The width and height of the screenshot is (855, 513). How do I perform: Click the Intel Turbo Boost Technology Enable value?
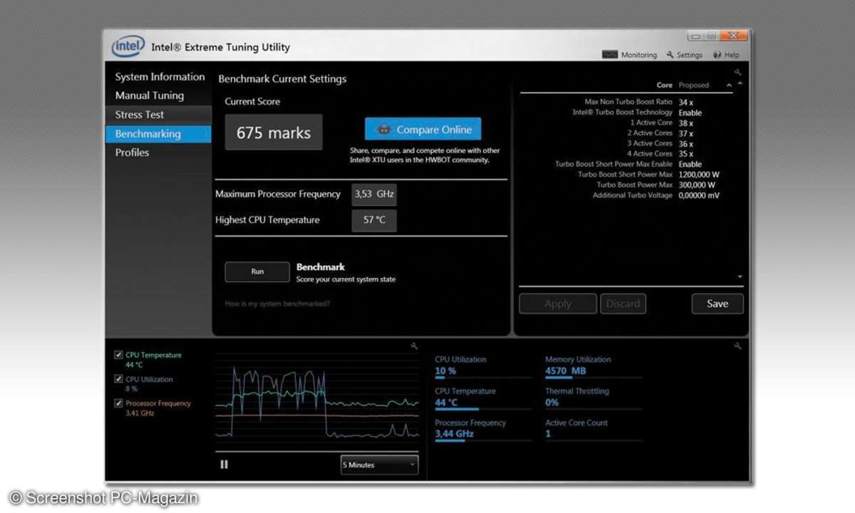(x=690, y=113)
